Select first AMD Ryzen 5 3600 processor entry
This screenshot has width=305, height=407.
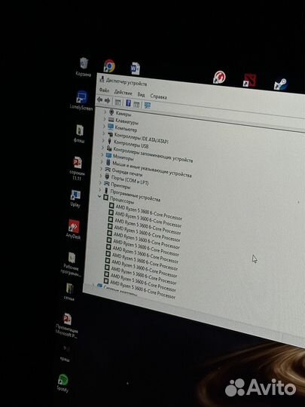(x=148, y=213)
